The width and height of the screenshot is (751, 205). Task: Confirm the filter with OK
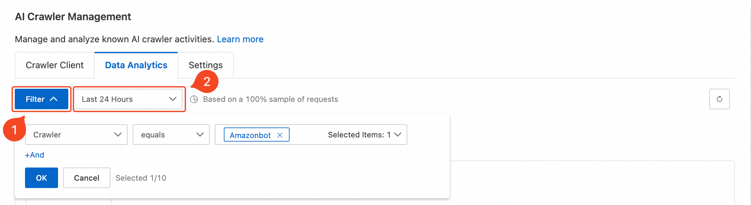click(x=41, y=178)
